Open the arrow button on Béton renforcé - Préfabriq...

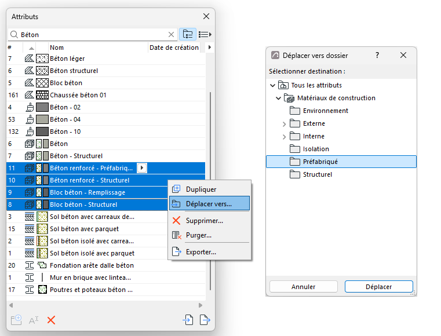tap(142, 168)
